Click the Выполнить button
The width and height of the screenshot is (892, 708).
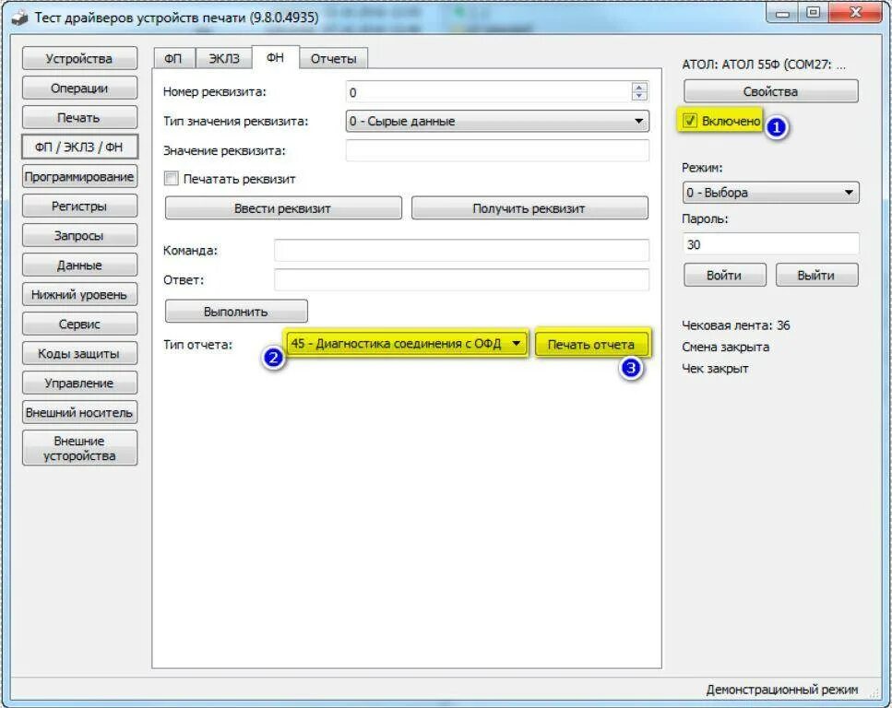[236, 312]
